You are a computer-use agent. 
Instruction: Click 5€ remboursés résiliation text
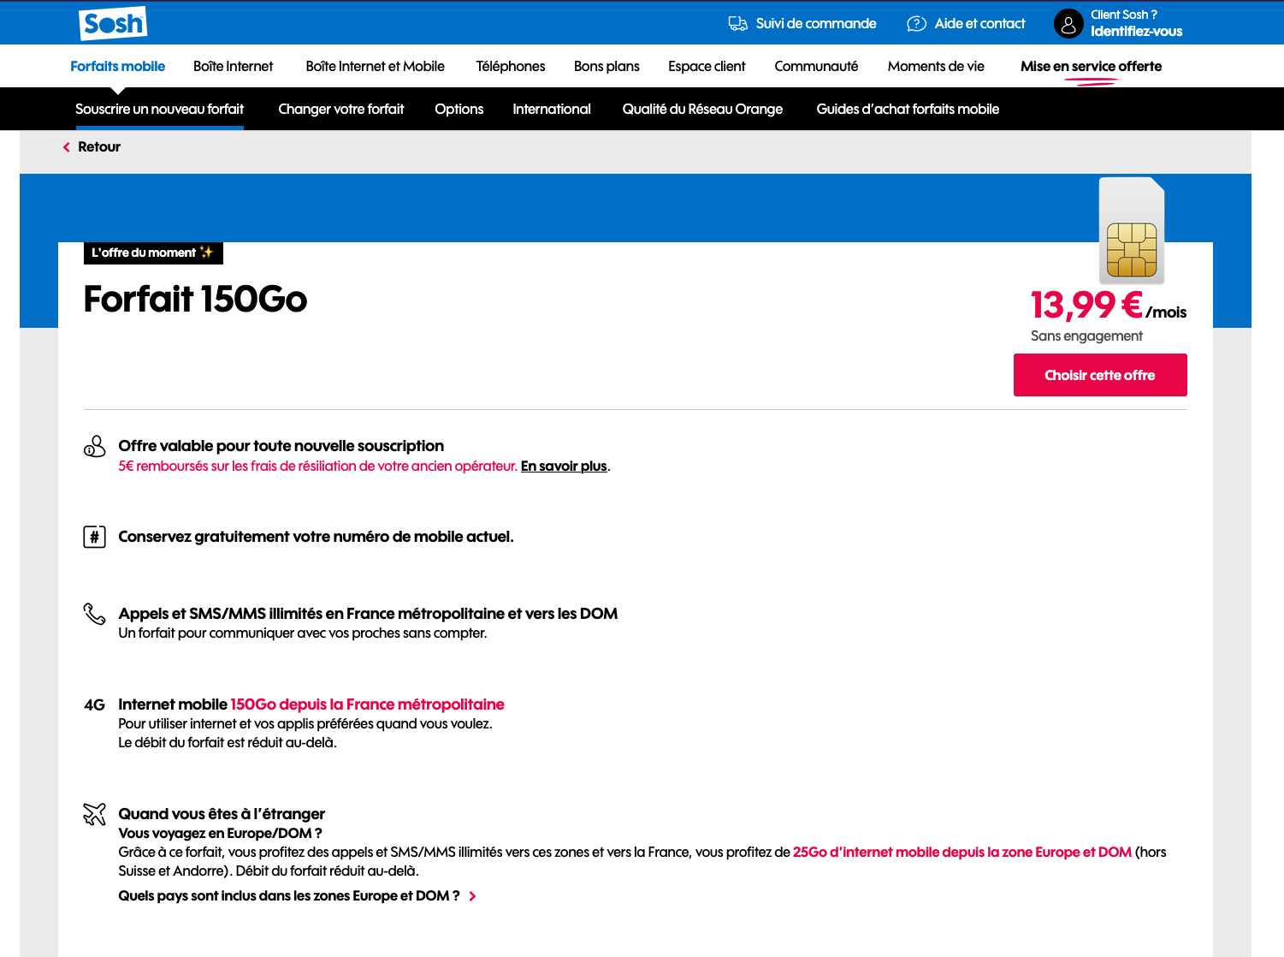tap(318, 467)
